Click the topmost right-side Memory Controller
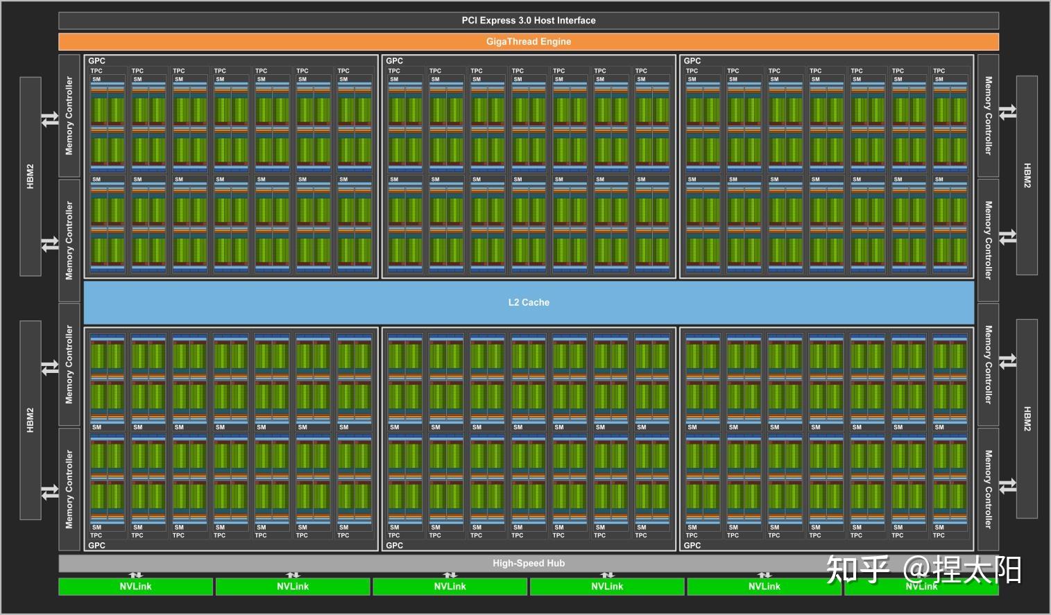Image resolution: width=1051 pixels, height=615 pixels. click(x=989, y=116)
